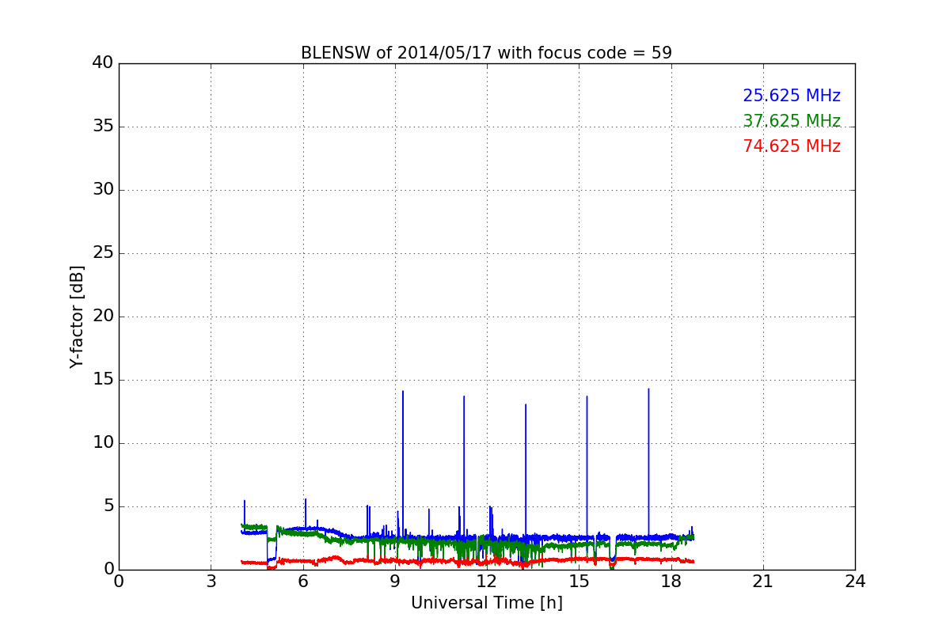This screenshot has width=950, height=633.
Task: Click the x-axis tick label 9
Action: (x=395, y=581)
